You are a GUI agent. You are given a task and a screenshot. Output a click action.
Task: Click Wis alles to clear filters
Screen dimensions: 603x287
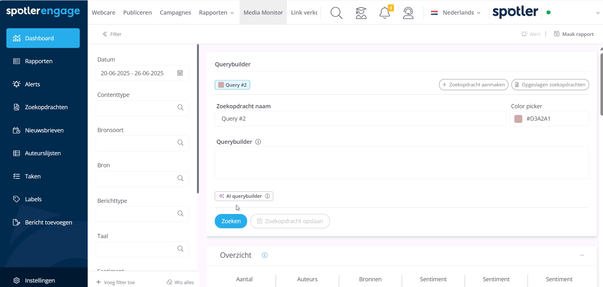tap(180, 282)
